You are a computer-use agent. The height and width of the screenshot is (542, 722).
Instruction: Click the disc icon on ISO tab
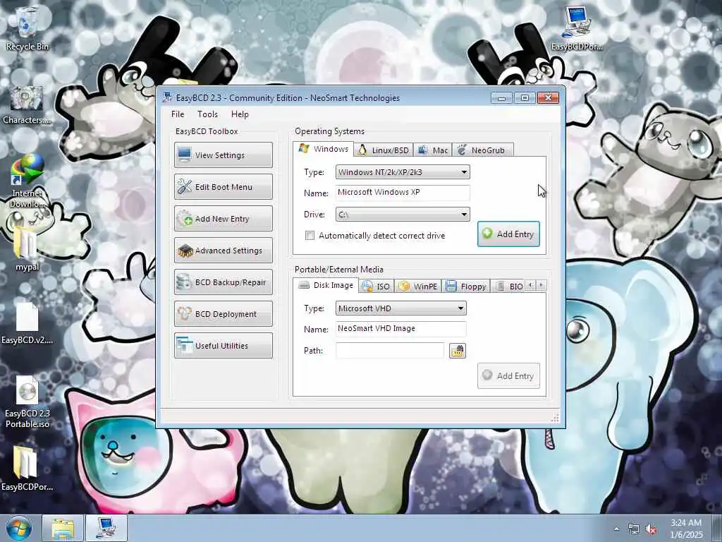click(367, 287)
